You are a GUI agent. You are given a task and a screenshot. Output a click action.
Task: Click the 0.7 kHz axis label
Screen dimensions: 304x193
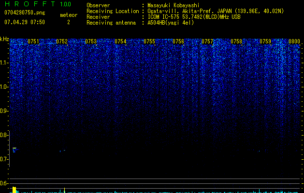tap(4, 159)
